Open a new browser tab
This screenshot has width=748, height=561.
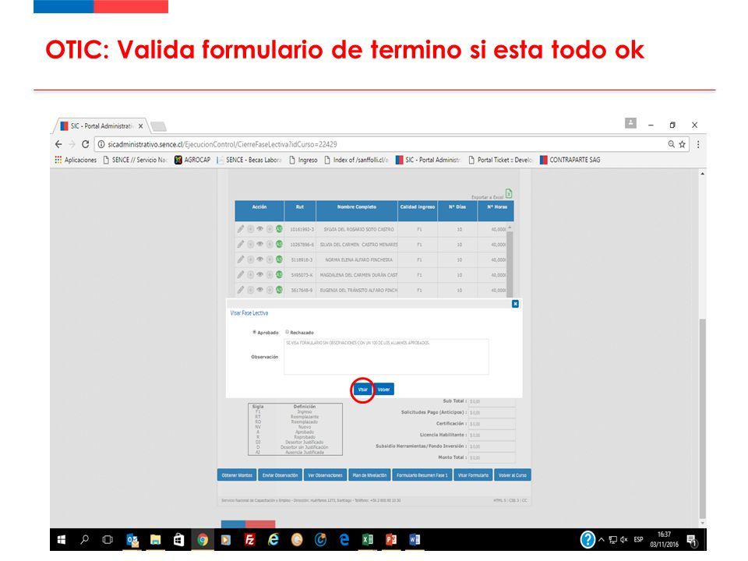158,126
